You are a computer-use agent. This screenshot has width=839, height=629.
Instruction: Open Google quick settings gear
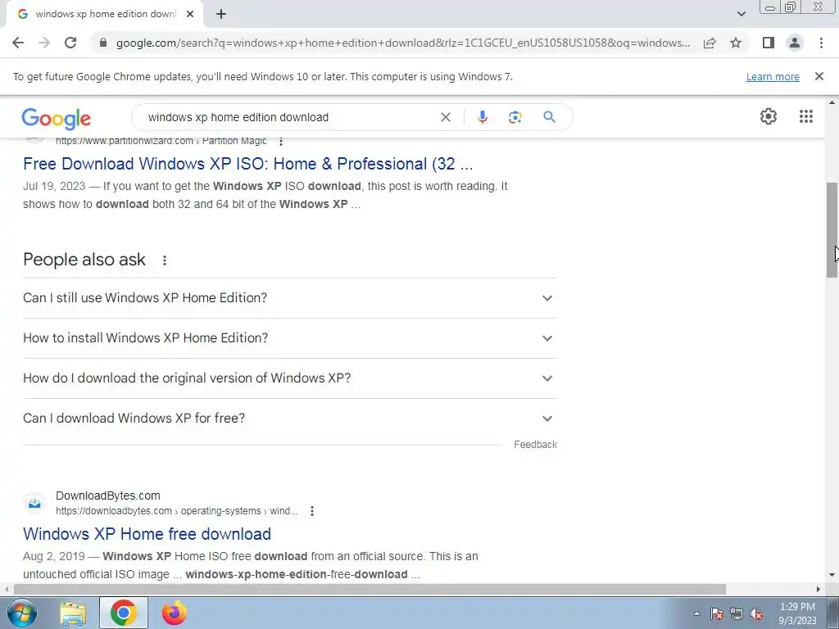coord(769,116)
